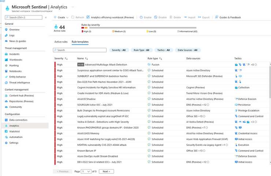Click the Import arrow icon
The image size is (271, 176).
(x=185, y=17)
